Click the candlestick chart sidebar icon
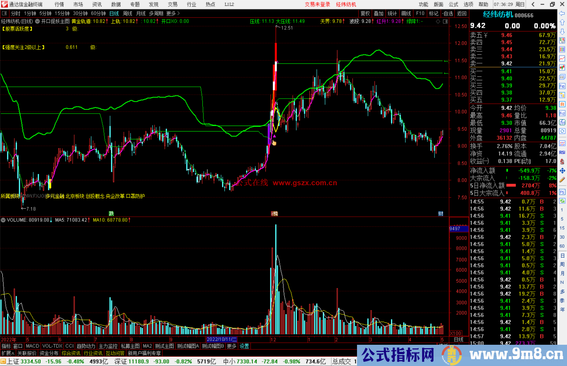The height and width of the screenshot is (366, 567). (x=562, y=67)
